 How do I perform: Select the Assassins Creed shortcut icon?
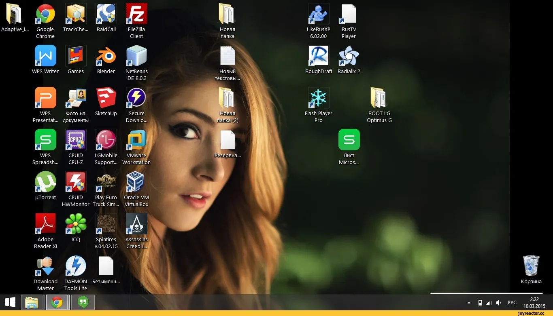point(136,224)
